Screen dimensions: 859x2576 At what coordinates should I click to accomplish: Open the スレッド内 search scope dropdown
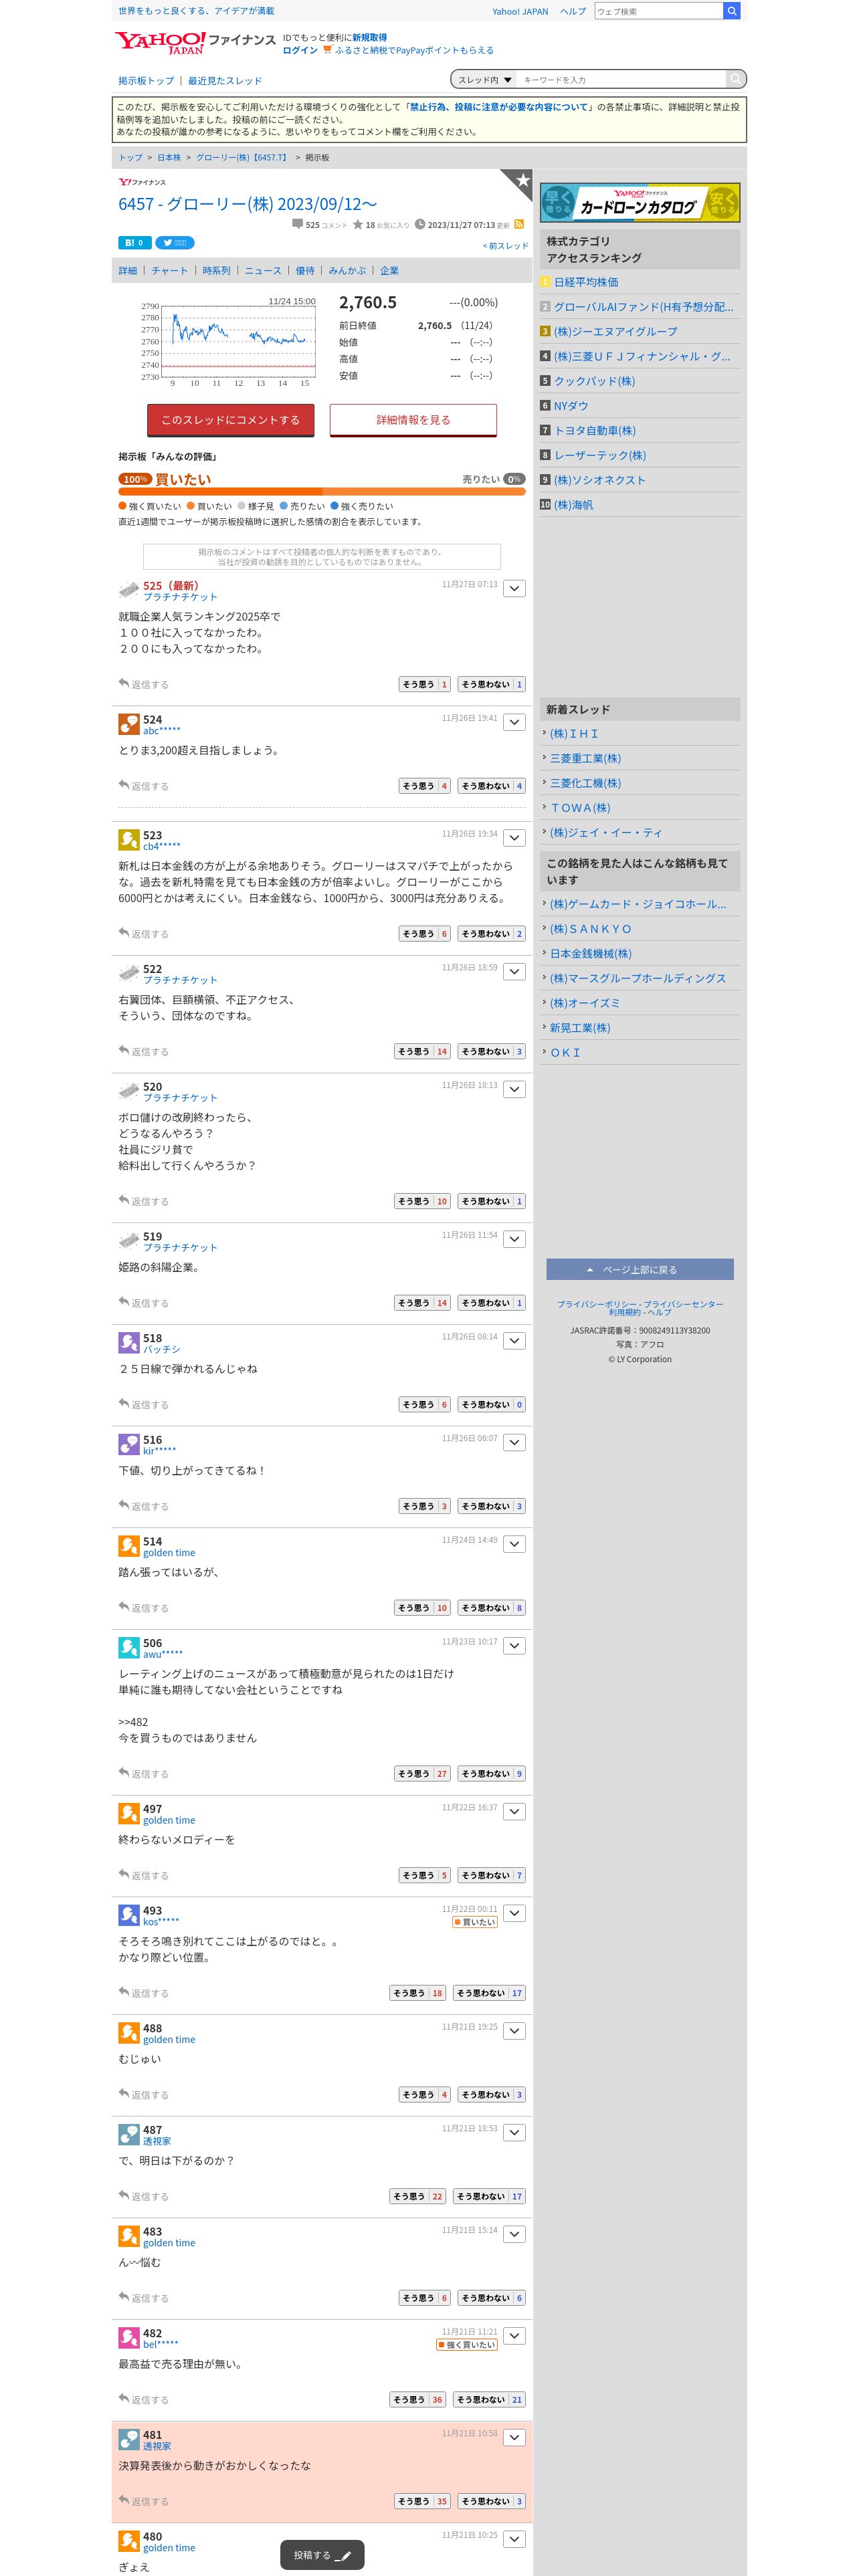tap(485, 79)
